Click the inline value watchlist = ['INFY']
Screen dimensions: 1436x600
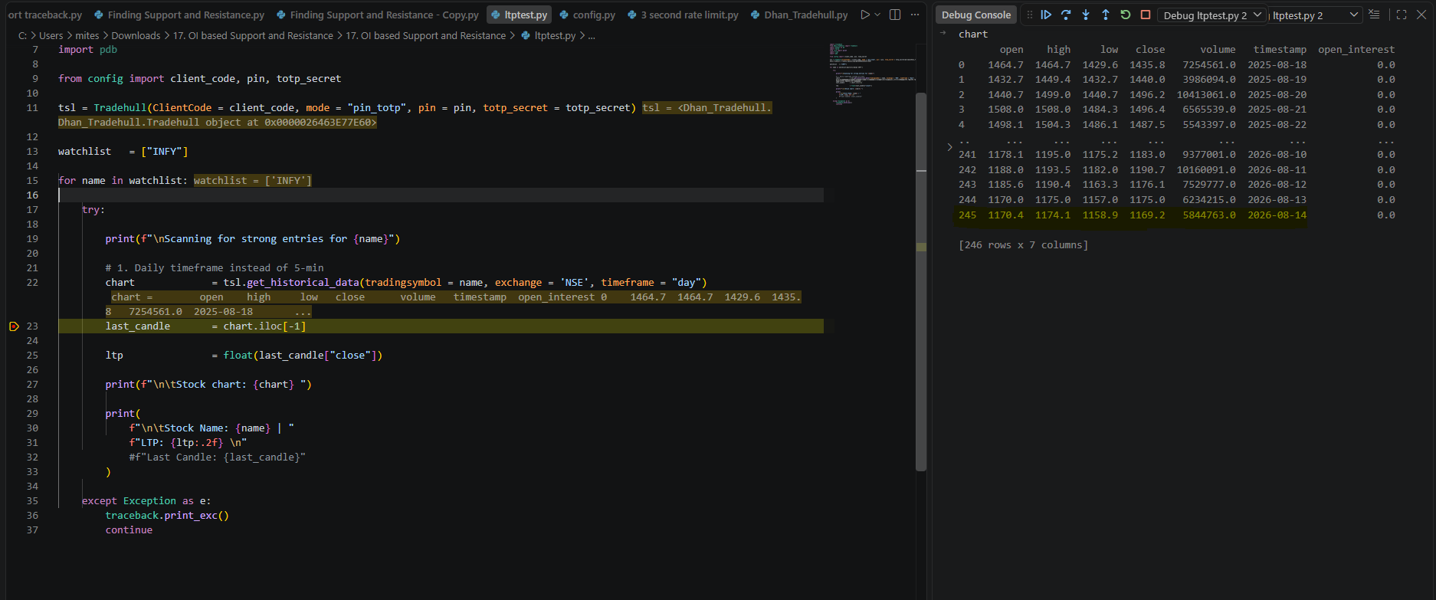pos(253,181)
